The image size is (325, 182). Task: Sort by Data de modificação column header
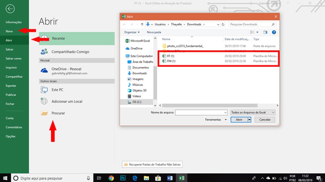click(237, 39)
